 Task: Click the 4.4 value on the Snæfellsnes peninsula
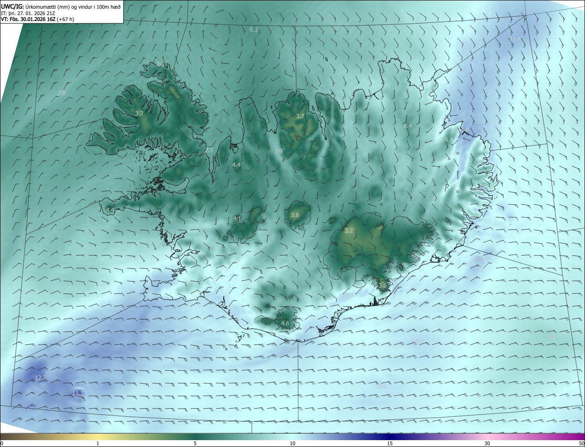click(110, 210)
